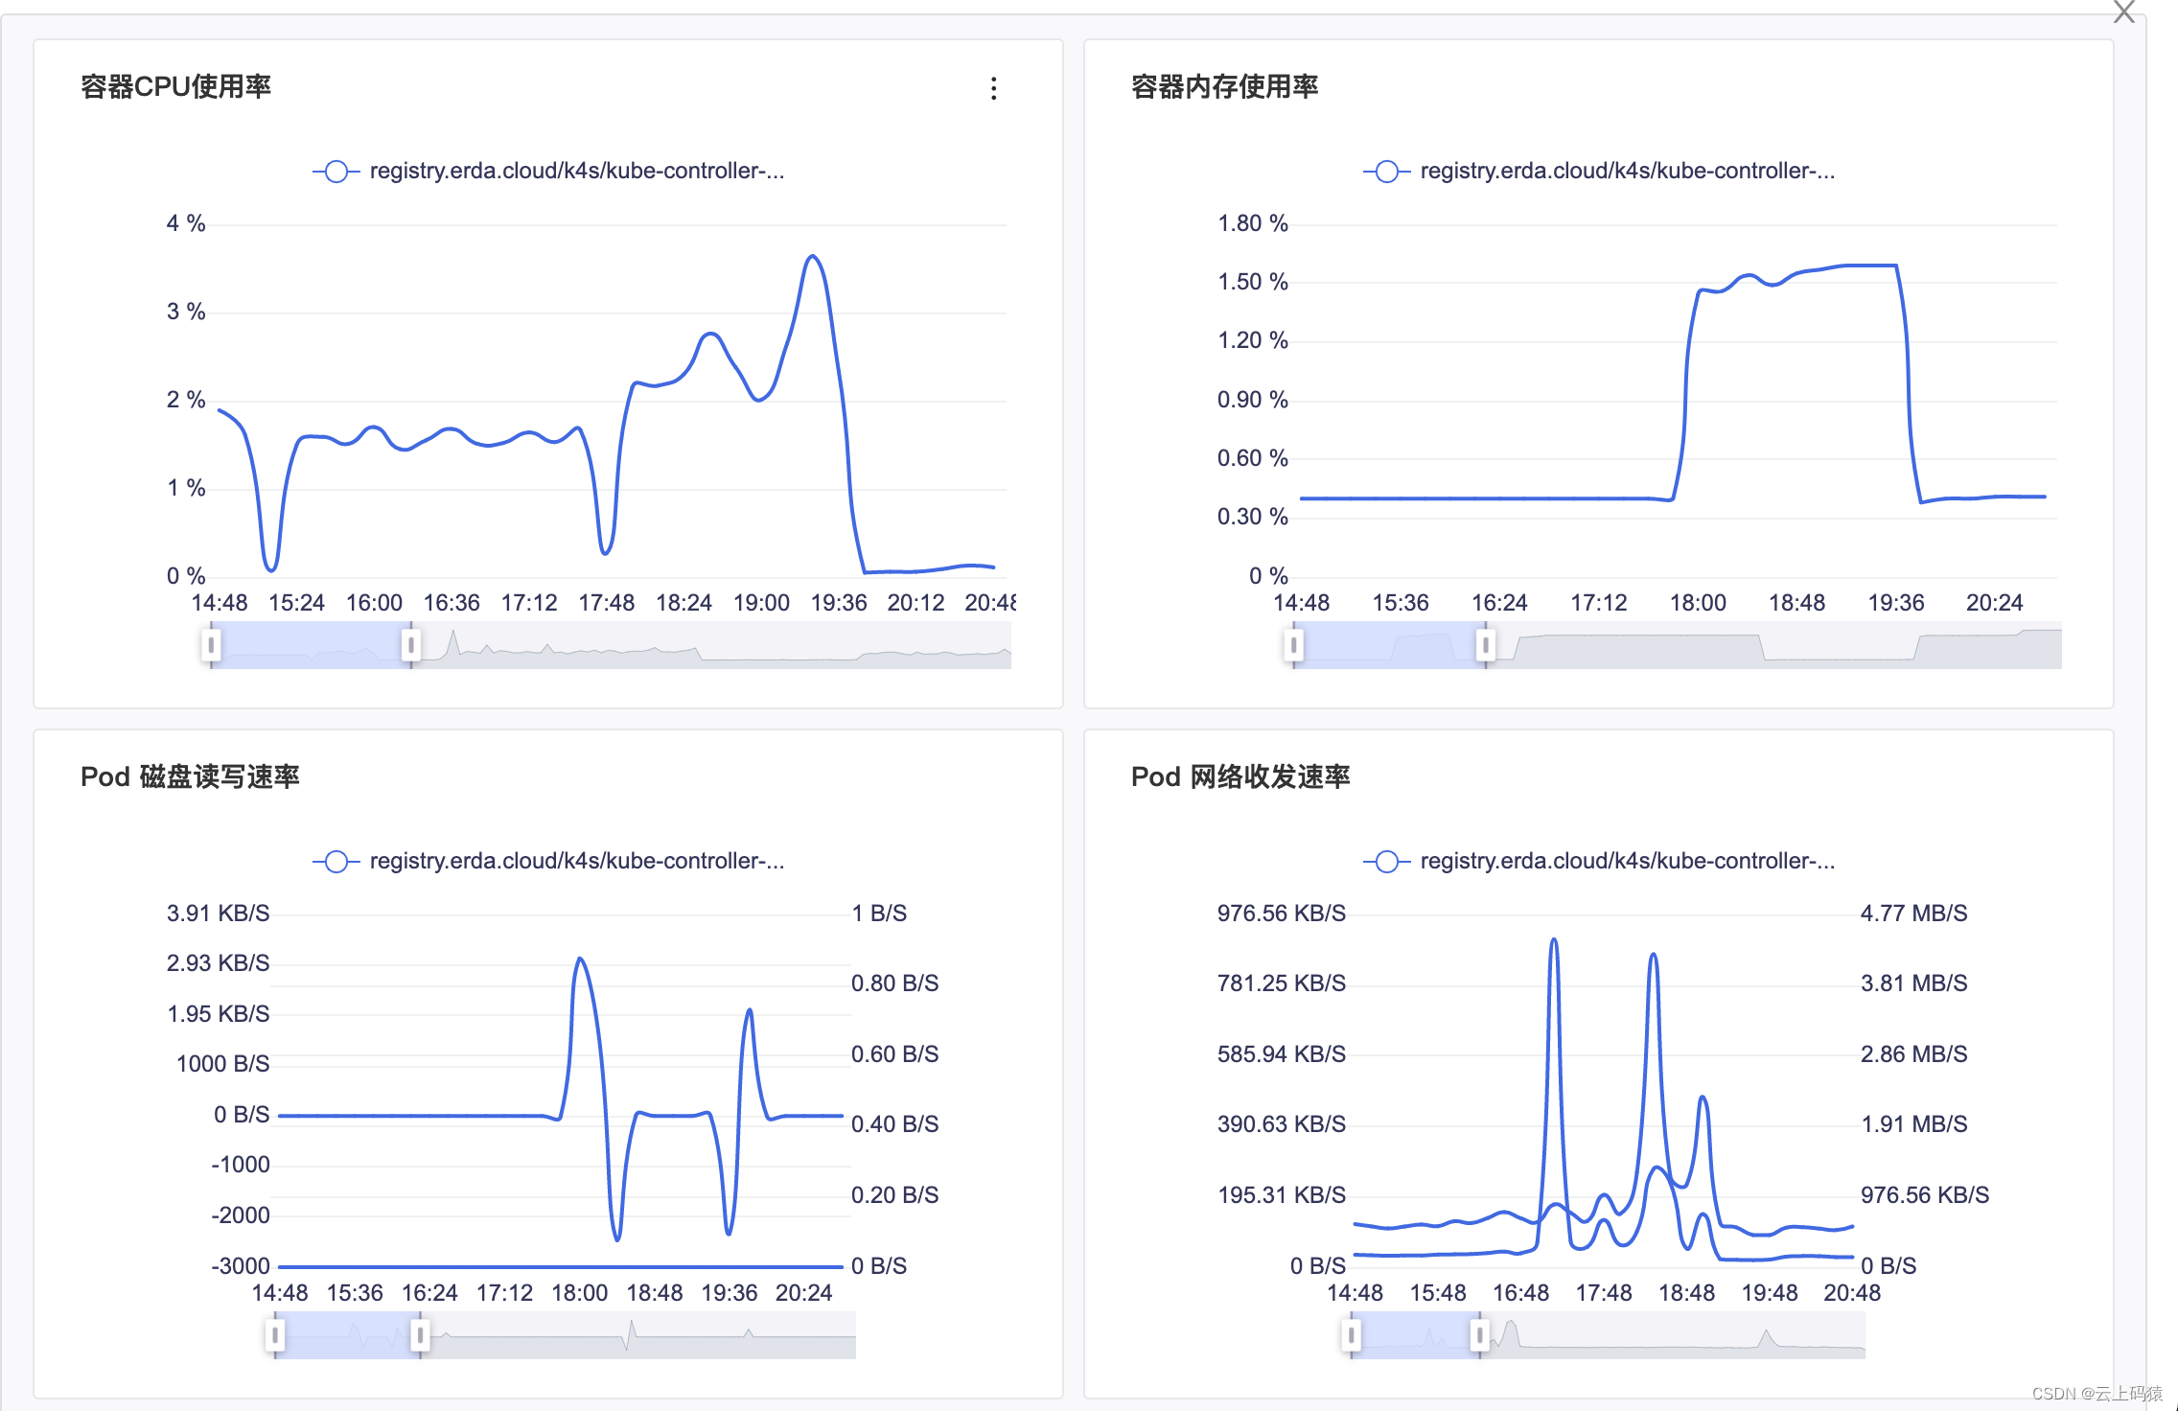Screen dimensions: 2178x1411
Task: Click the memory chart zoom left handle
Action: pos(1294,644)
